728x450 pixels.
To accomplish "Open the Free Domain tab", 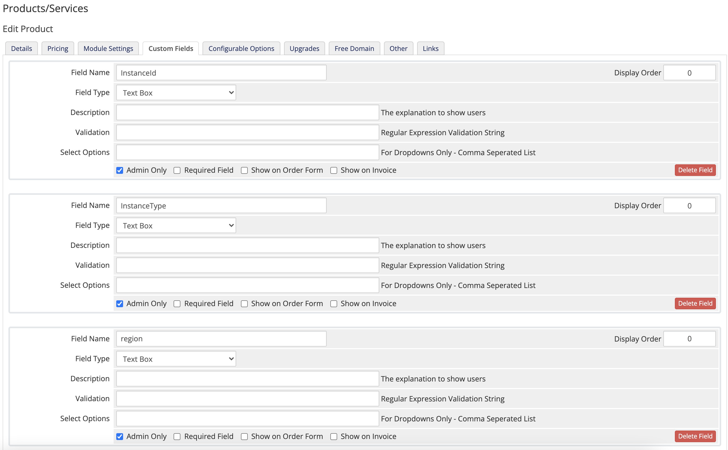I will point(354,48).
